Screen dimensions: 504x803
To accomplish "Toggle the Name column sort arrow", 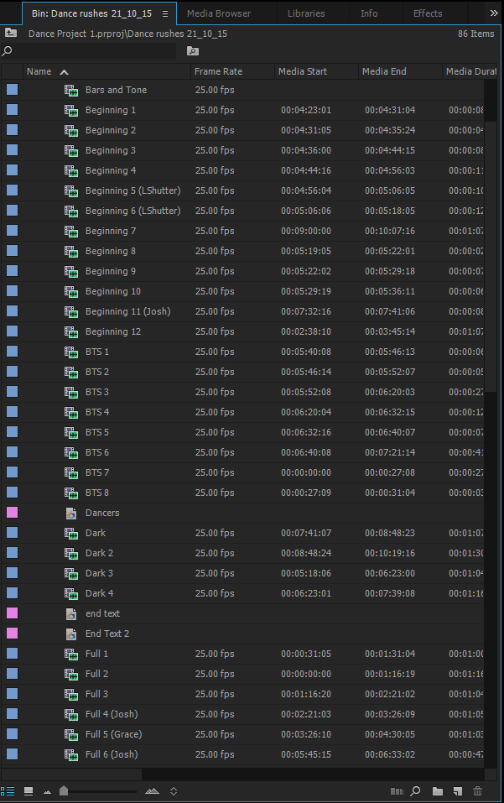I will point(64,72).
